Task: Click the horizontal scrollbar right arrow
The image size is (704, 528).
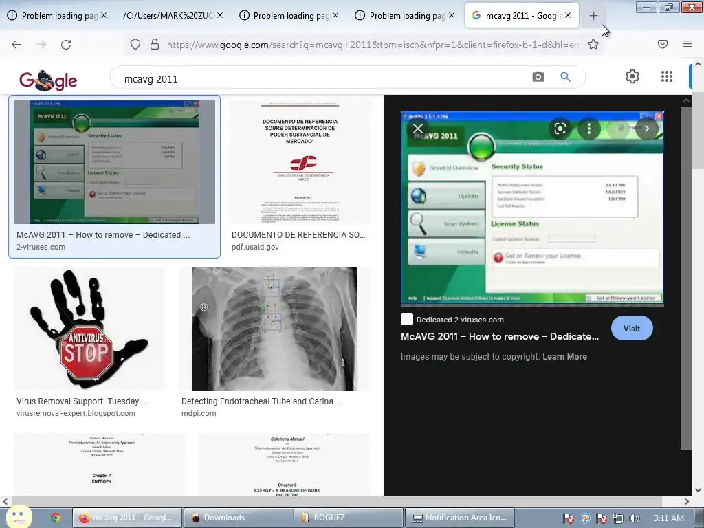Action: pos(687,501)
